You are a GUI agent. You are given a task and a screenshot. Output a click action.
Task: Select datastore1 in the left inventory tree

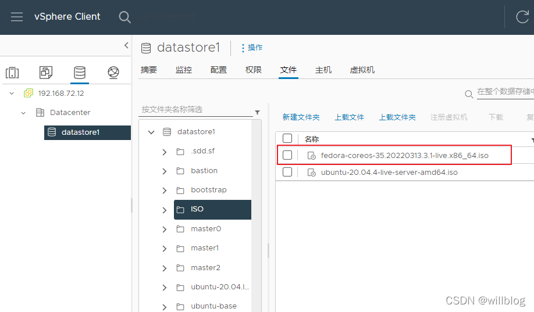pos(87,132)
